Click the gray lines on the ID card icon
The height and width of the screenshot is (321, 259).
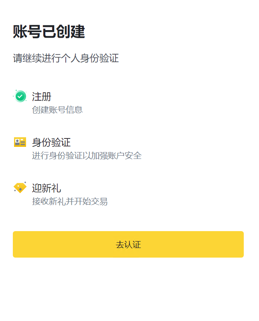pos(23,142)
